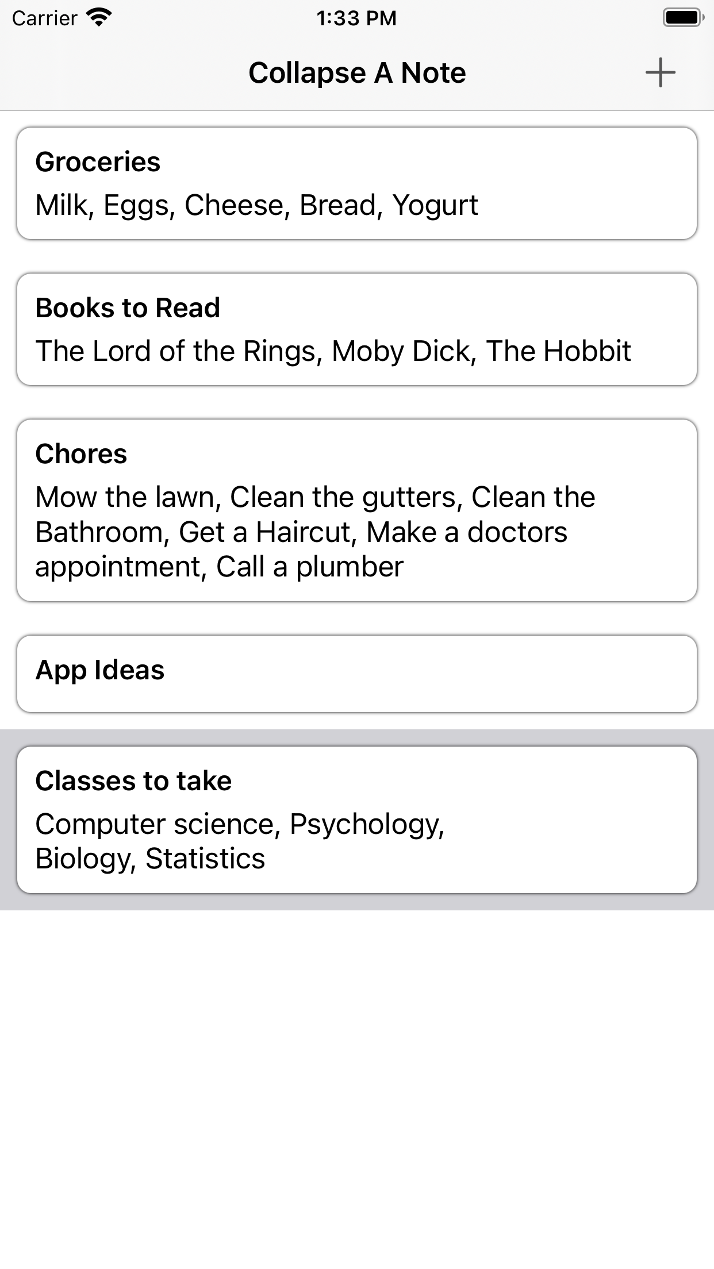
Task: Collapse the Books to Read note heading
Action: coord(128,308)
